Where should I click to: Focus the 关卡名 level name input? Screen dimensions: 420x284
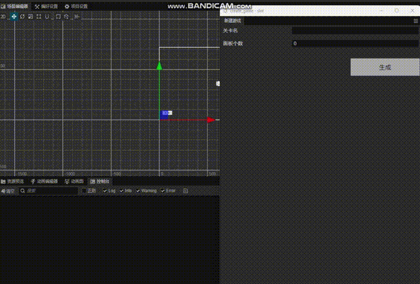355,31
